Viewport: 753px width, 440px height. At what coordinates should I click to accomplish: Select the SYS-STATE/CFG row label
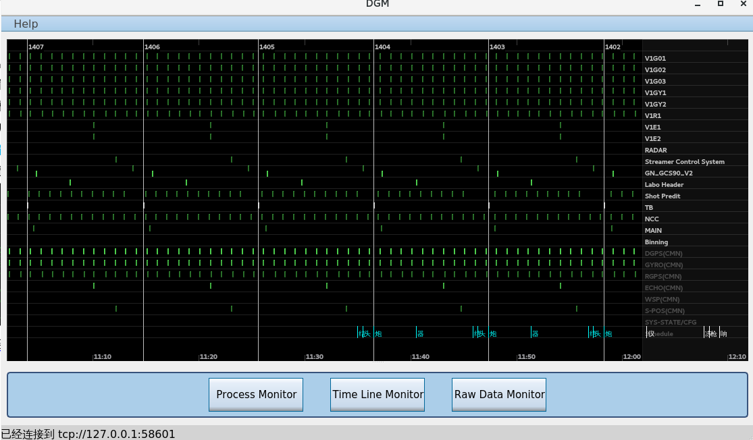click(670, 323)
